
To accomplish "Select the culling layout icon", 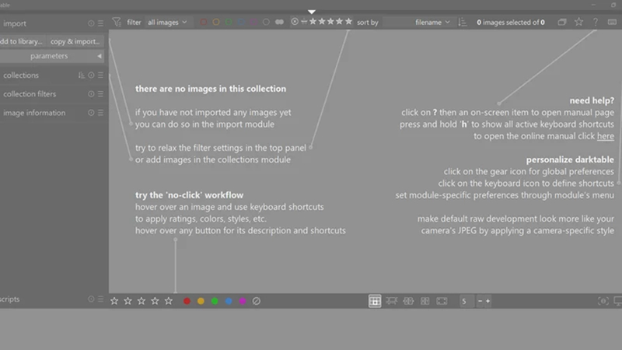I will (x=408, y=301).
